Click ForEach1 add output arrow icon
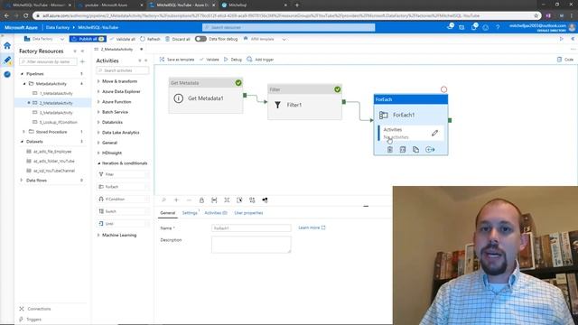578x325 pixels. (x=430, y=150)
